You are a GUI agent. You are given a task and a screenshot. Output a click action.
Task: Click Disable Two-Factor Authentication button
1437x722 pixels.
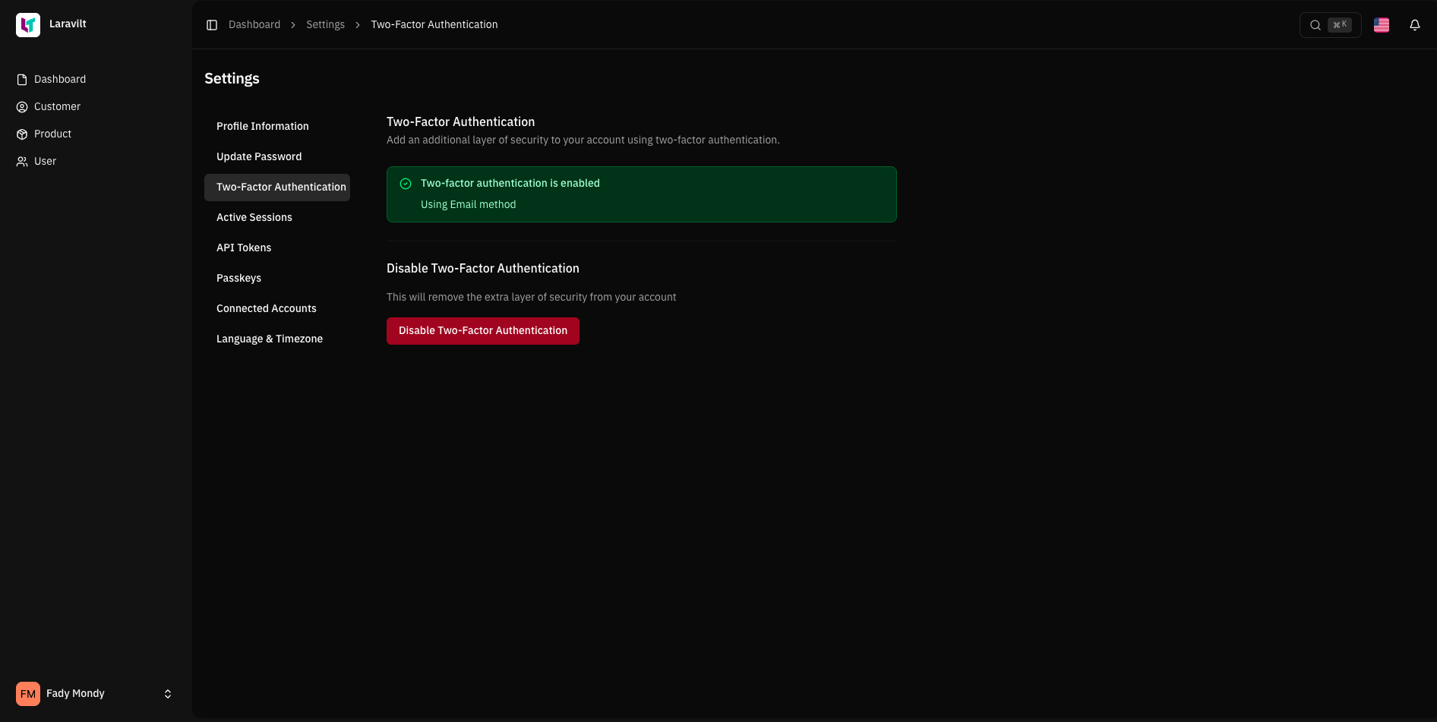[482, 330]
